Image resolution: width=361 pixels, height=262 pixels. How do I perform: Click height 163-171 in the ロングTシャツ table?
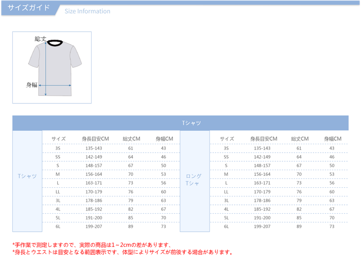(x=262, y=183)
